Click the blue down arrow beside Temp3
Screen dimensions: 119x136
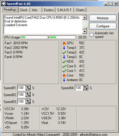click(64, 57)
